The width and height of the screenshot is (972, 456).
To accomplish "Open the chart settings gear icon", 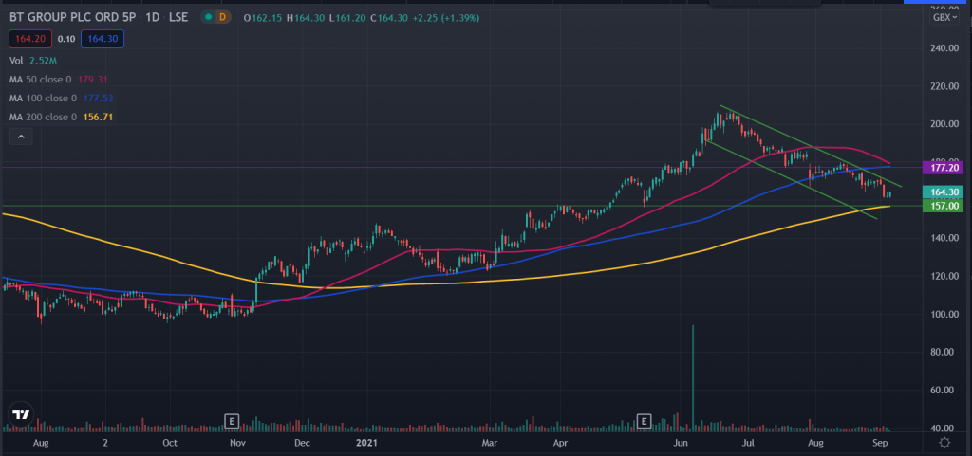I will 944,443.
